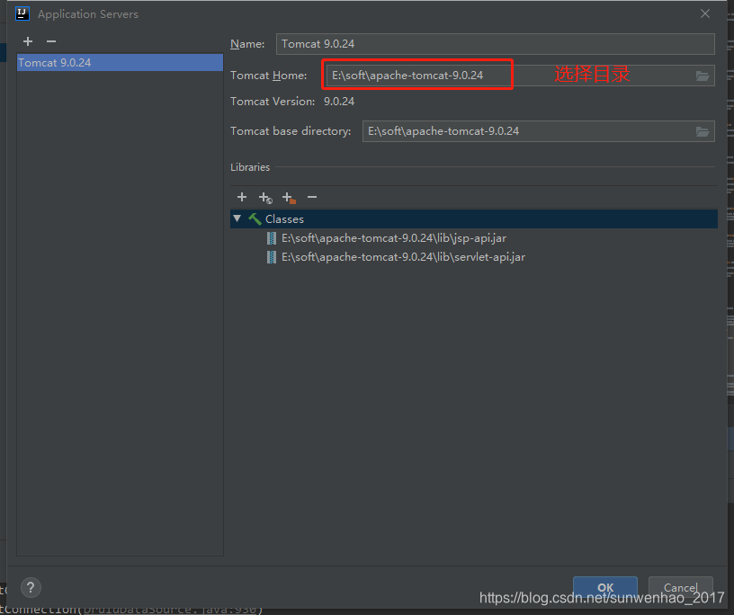
Task: Select the Classes node row
Action: tap(474, 219)
